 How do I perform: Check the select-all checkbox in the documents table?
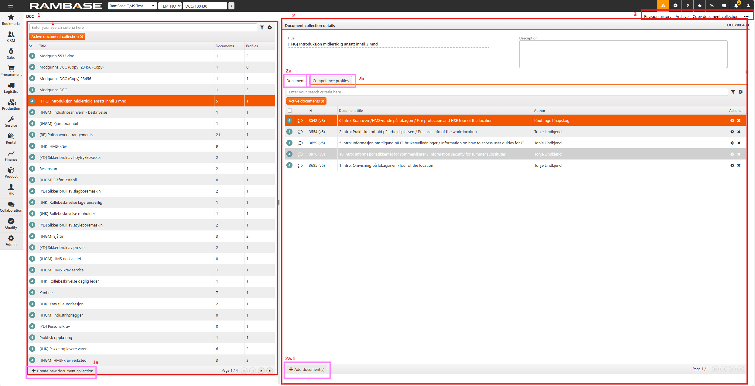(290, 111)
